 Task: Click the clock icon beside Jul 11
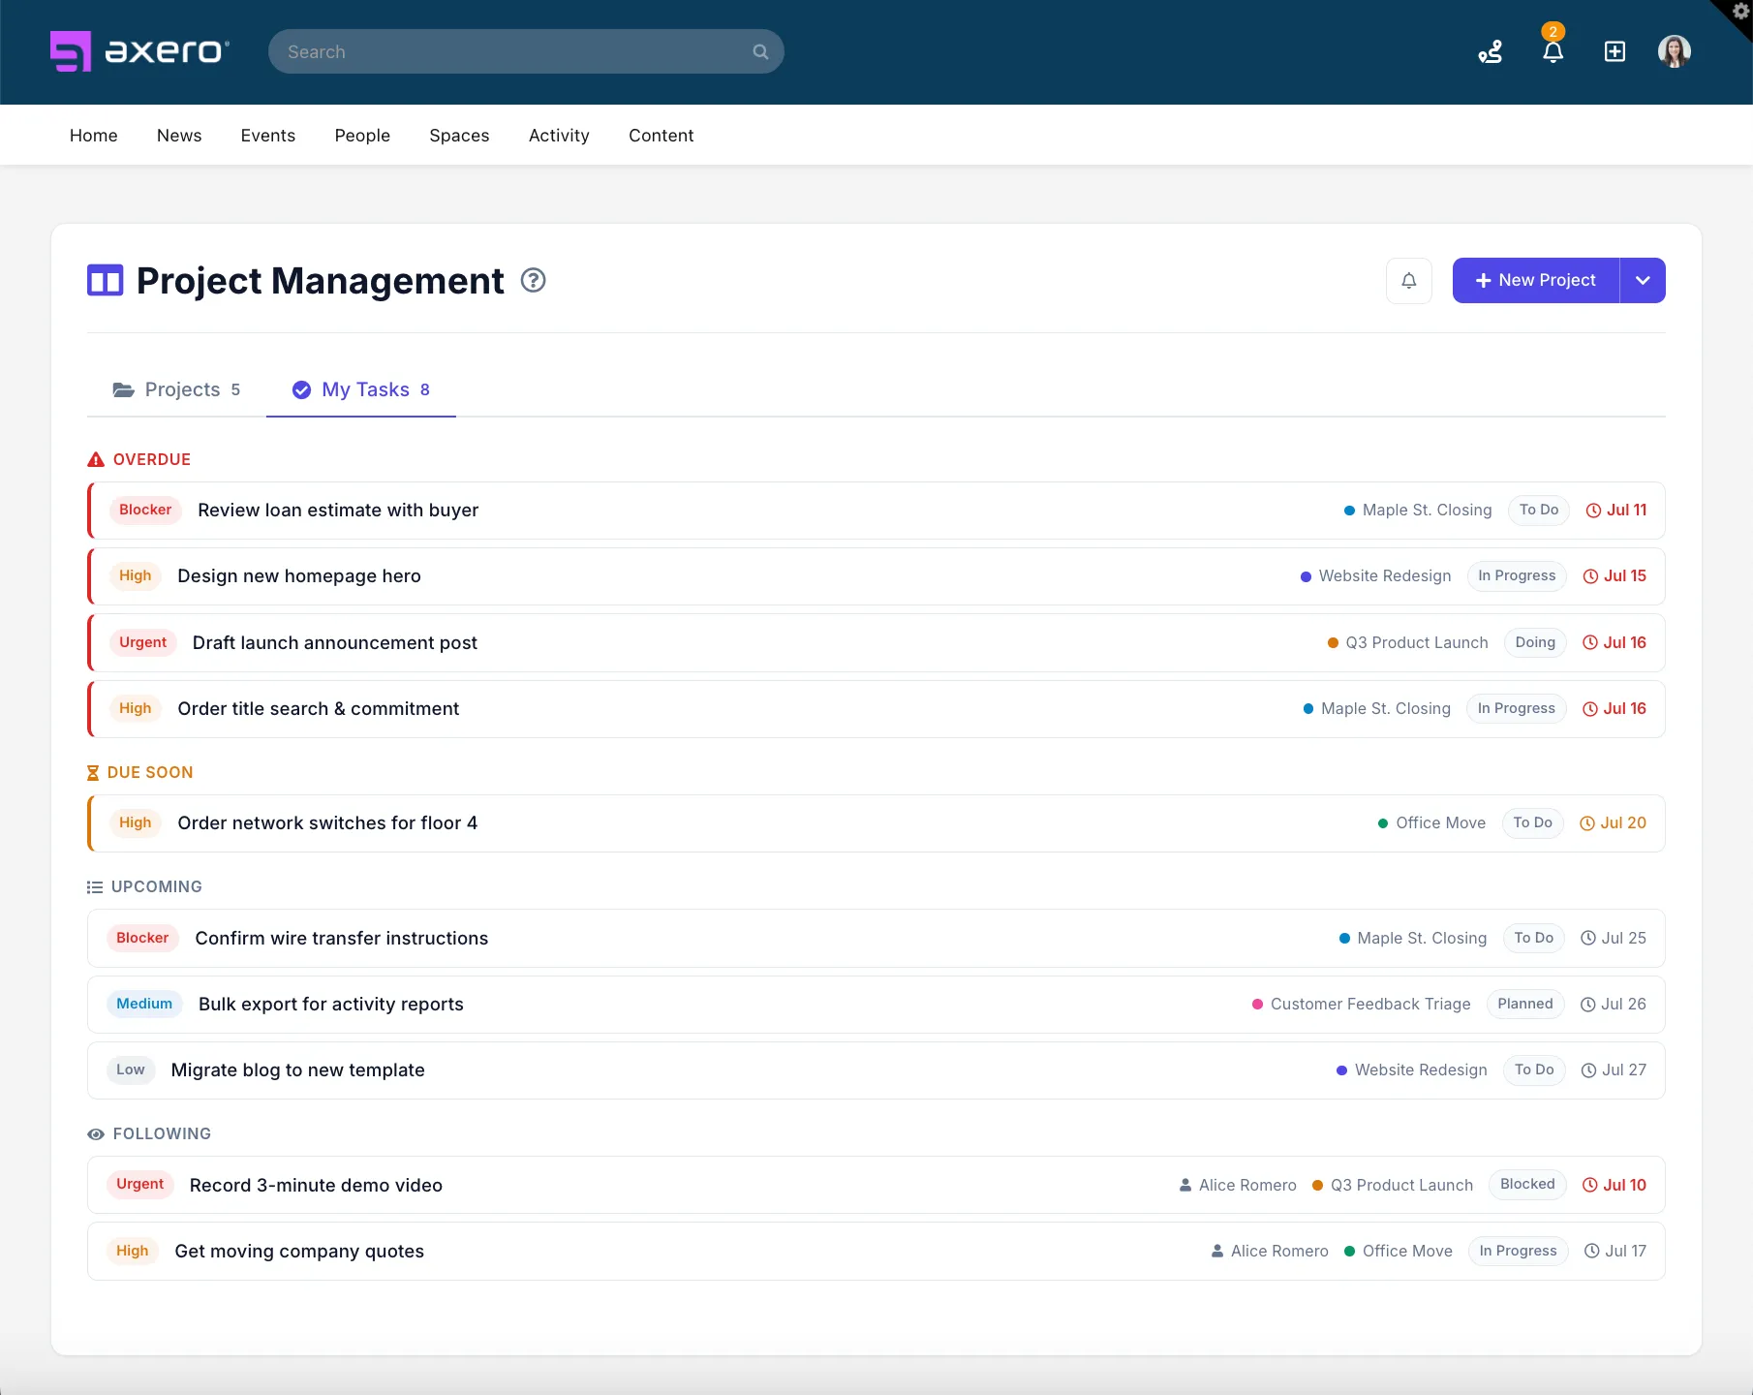click(x=1593, y=511)
